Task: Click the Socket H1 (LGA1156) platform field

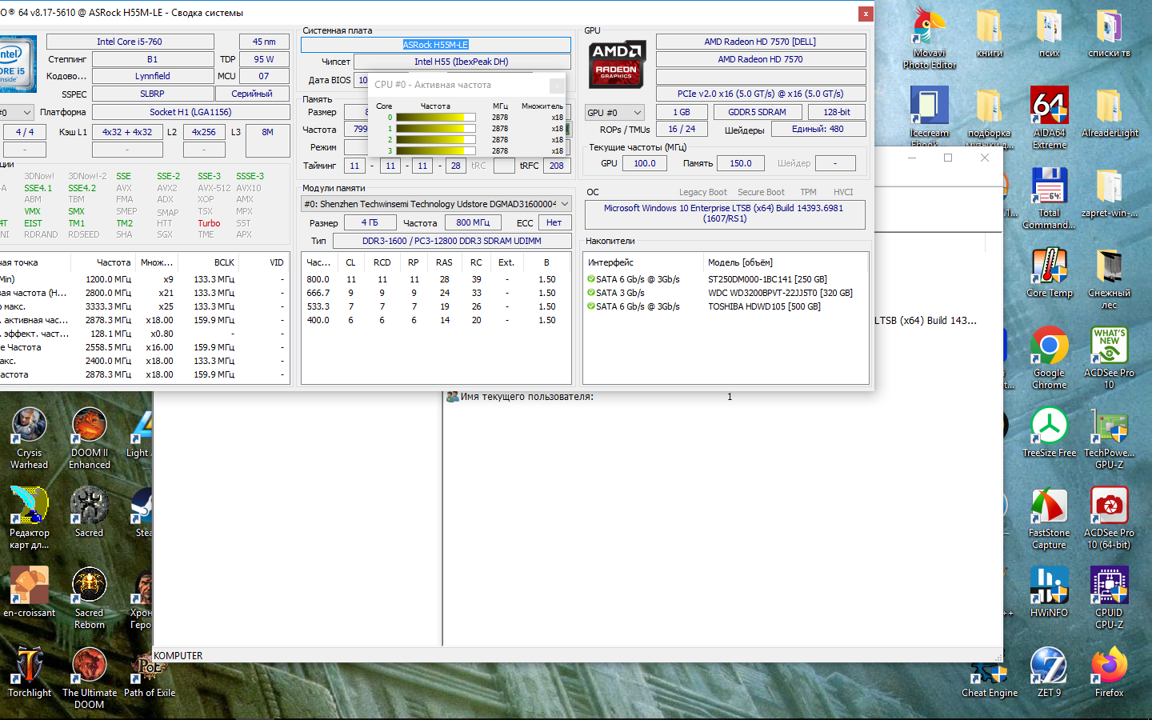Action: 190,112
